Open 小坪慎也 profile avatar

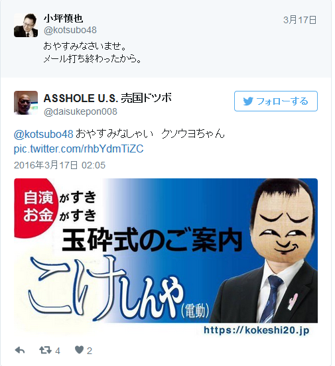[26, 25]
